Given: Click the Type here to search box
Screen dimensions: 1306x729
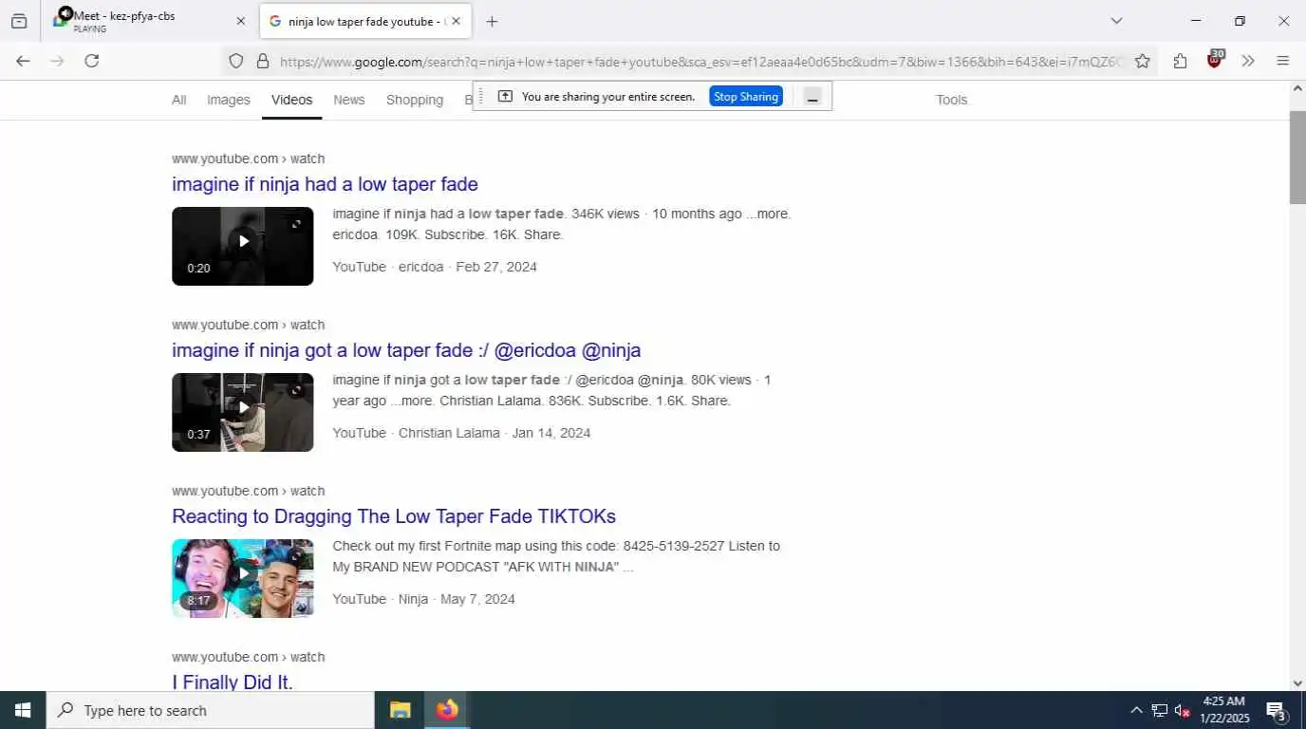Looking at the screenshot, I should 211,710.
